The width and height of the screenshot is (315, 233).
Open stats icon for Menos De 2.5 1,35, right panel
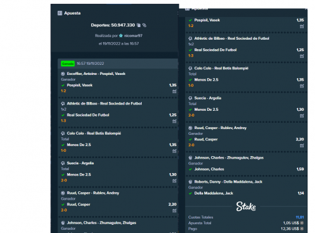pos(302,86)
